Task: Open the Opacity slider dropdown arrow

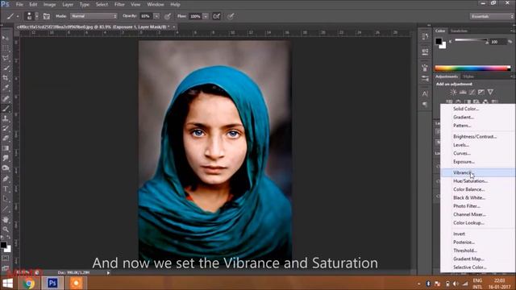Action: [x=156, y=16]
